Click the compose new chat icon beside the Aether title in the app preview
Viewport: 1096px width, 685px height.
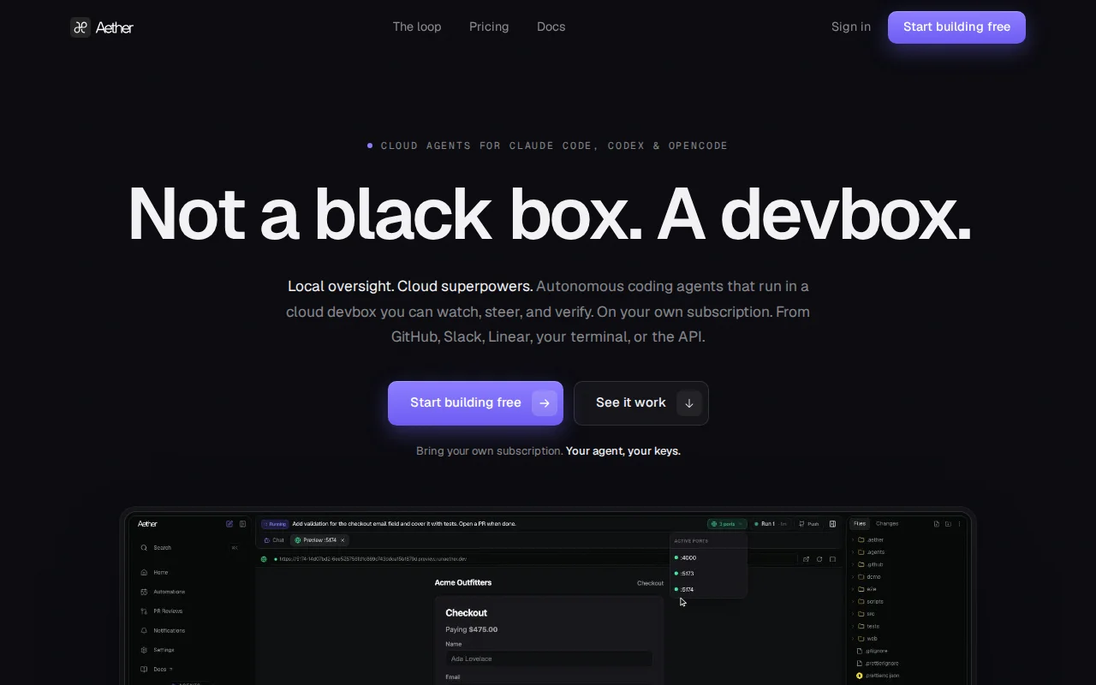(x=229, y=524)
